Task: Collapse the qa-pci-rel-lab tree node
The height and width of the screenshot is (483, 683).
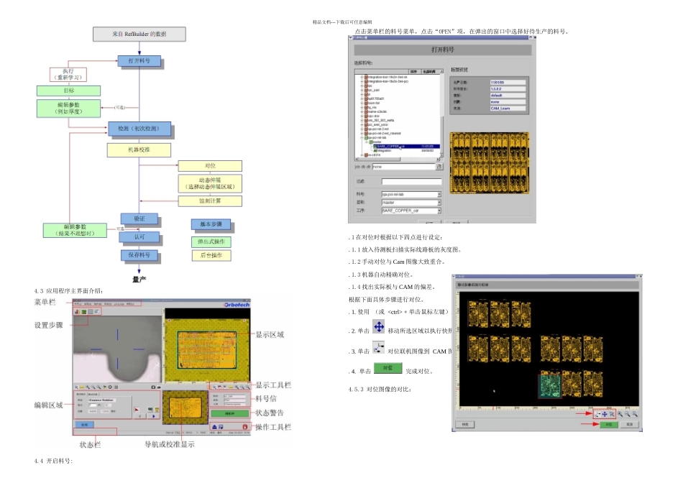Action: 362,137
